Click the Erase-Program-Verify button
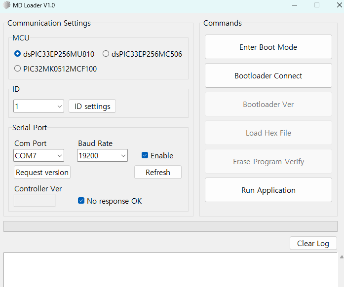This screenshot has width=344, height=287. coord(268,161)
